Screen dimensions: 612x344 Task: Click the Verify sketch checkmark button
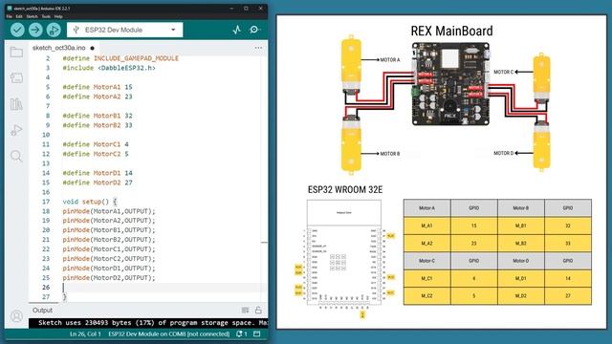click(x=17, y=30)
